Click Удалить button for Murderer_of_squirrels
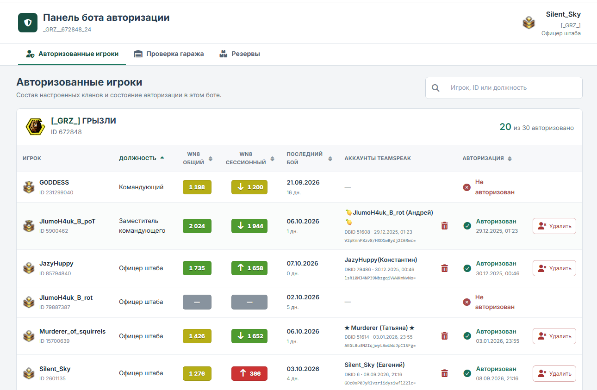This screenshot has height=390, width=597. [x=554, y=336]
